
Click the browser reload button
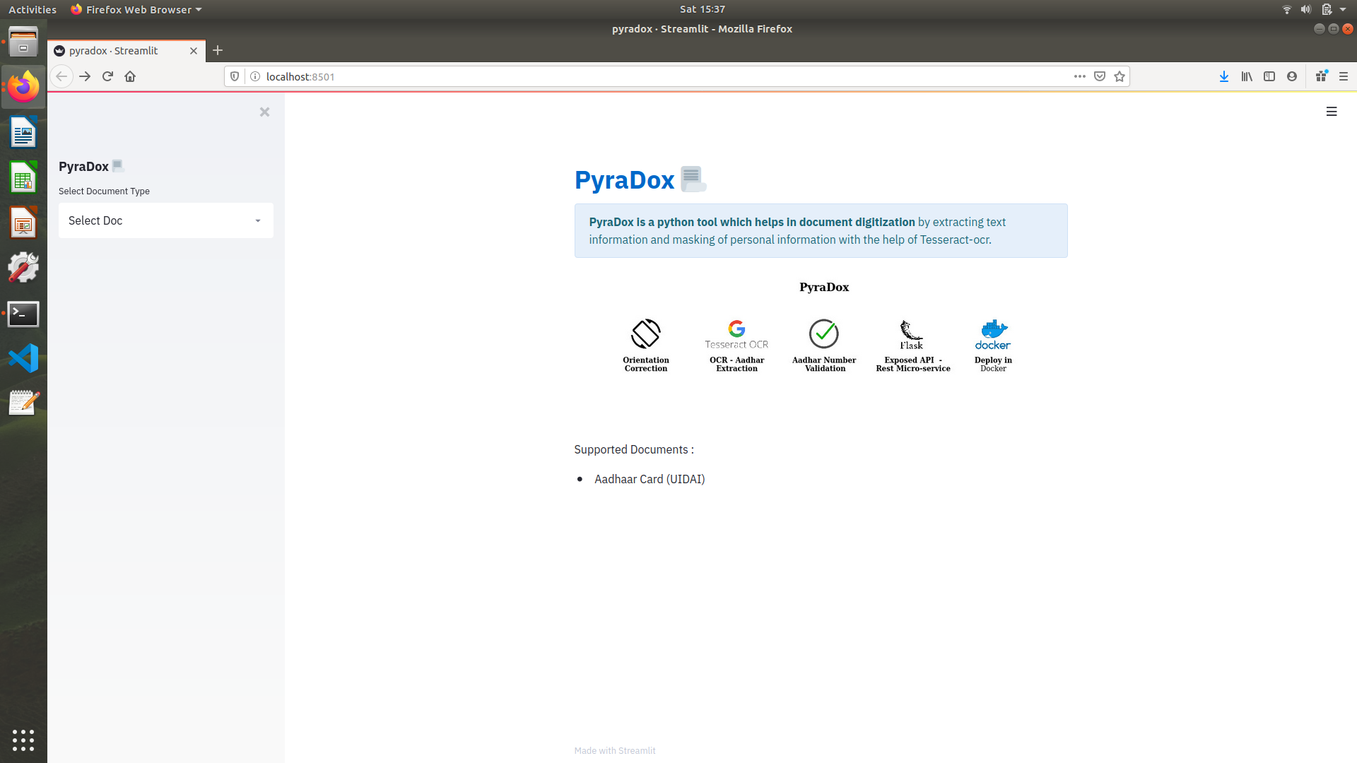(x=107, y=76)
